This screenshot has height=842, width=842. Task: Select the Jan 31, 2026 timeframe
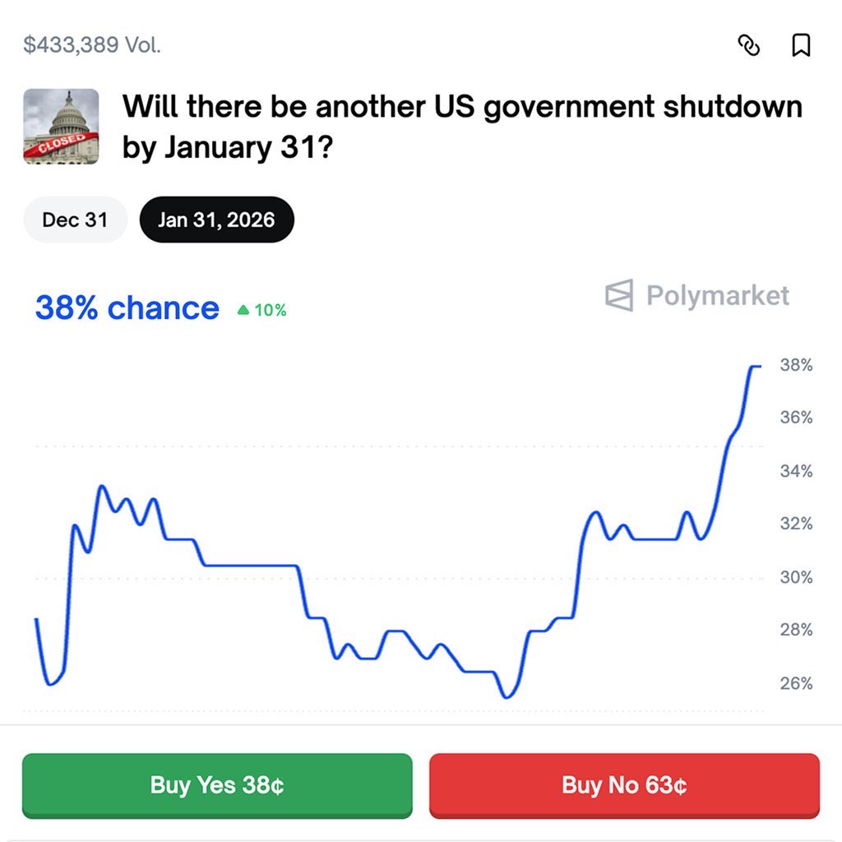tap(216, 219)
